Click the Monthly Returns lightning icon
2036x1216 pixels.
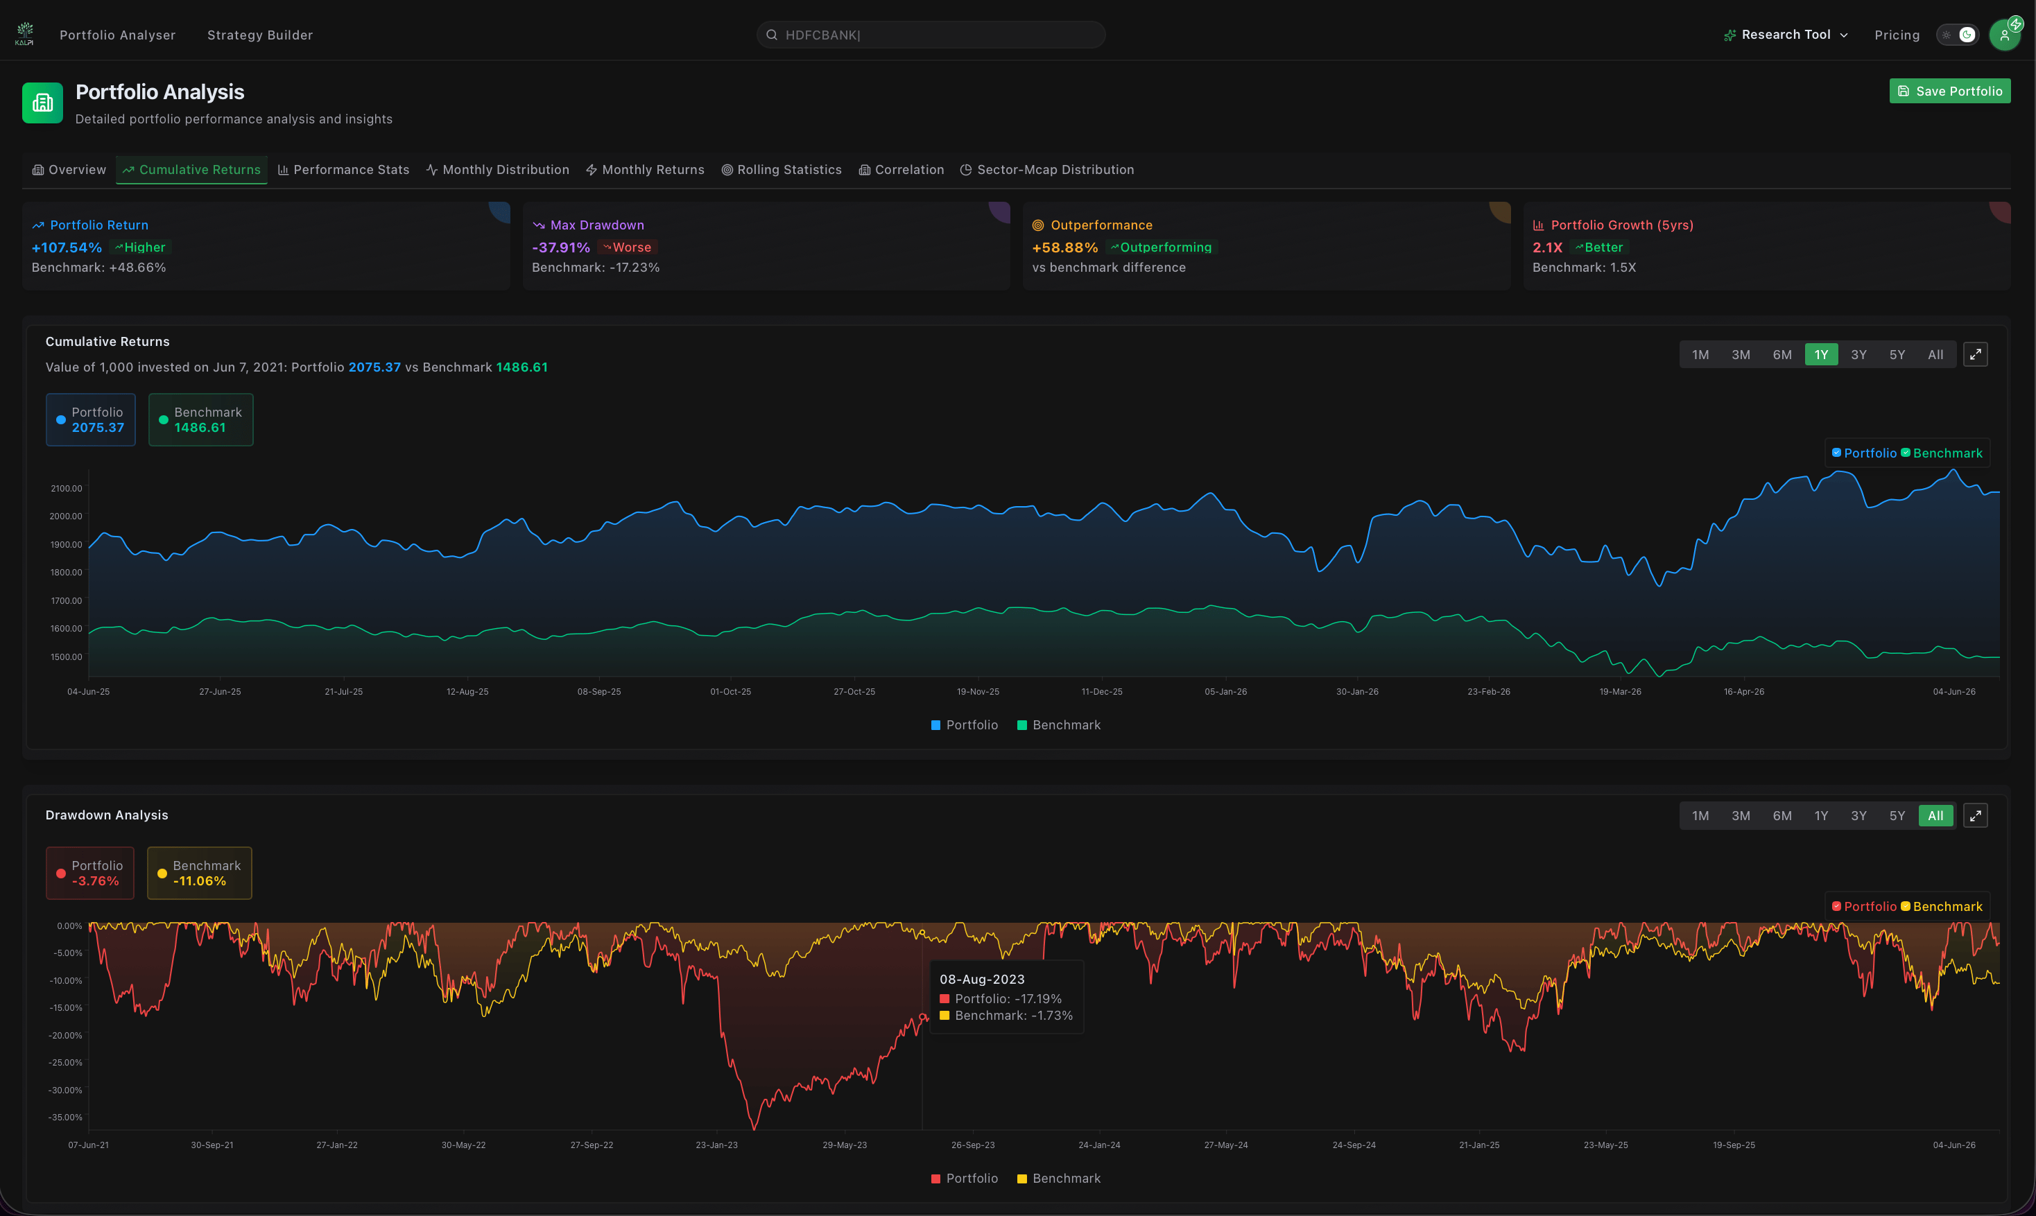(591, 170)
